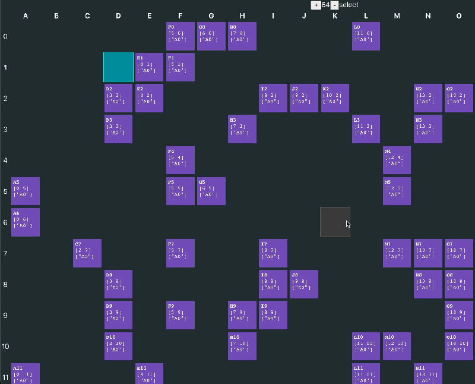The height and width of the screenshot is (384, 475).
Task: Click row label 0 on the left
Action: [5, 36]
